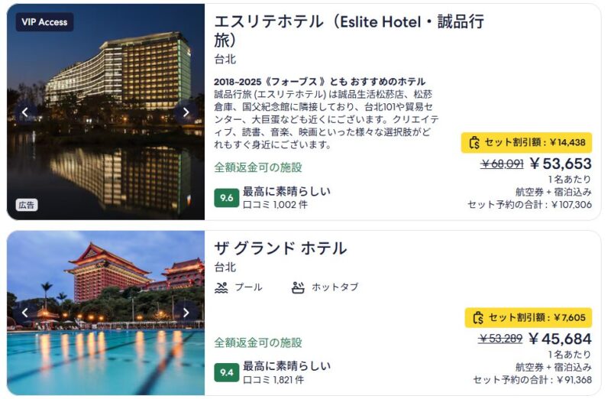Click The Grand Hotel pool photo
Screen dimensions: 611x399
105,359
